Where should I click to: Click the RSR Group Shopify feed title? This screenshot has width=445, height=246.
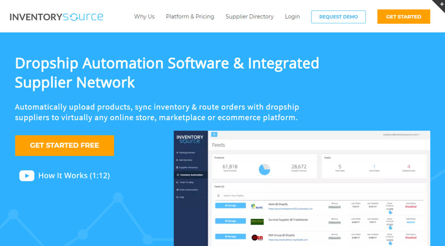282,235
